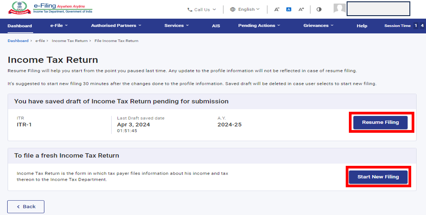The height and width of the screenshot is (215, 426).
Task: Click the e-Filing portal logo
Action: [50, 9]
